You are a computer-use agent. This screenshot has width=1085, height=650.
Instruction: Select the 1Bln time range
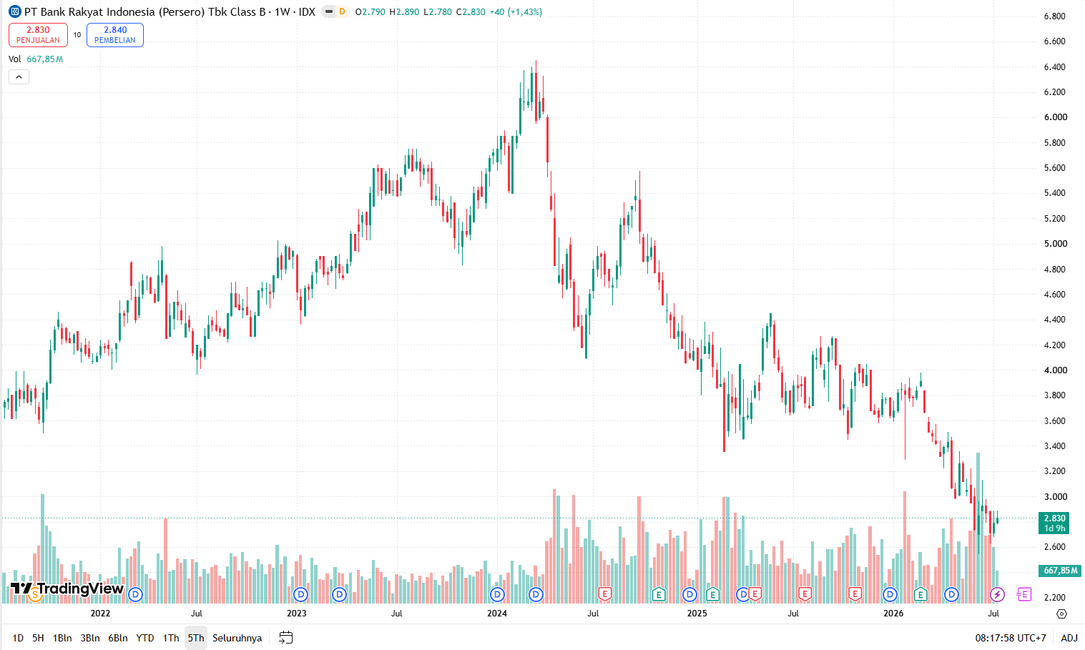pos(62,638)
